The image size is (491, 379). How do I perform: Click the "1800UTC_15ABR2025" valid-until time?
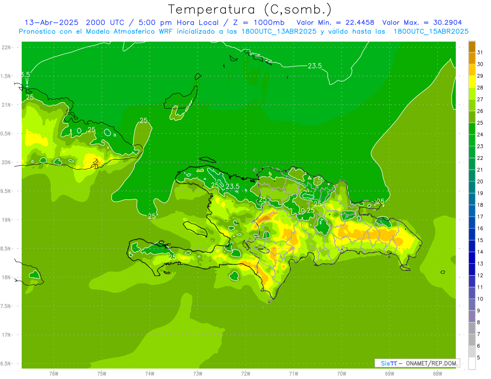pyautogui.click(x=431, y=31)
